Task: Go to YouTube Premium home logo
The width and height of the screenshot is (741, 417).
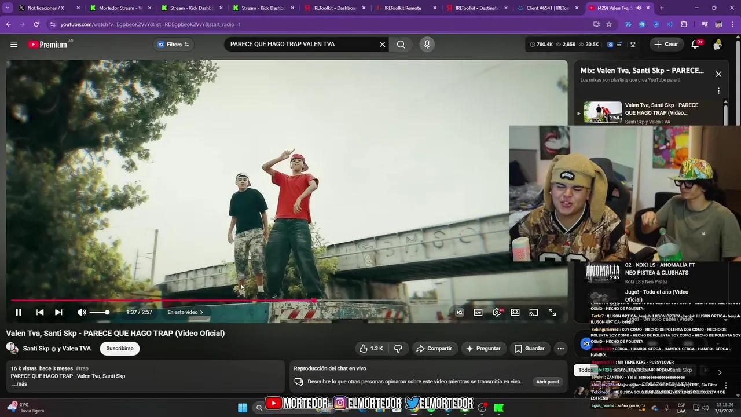Action: point(47,44)
